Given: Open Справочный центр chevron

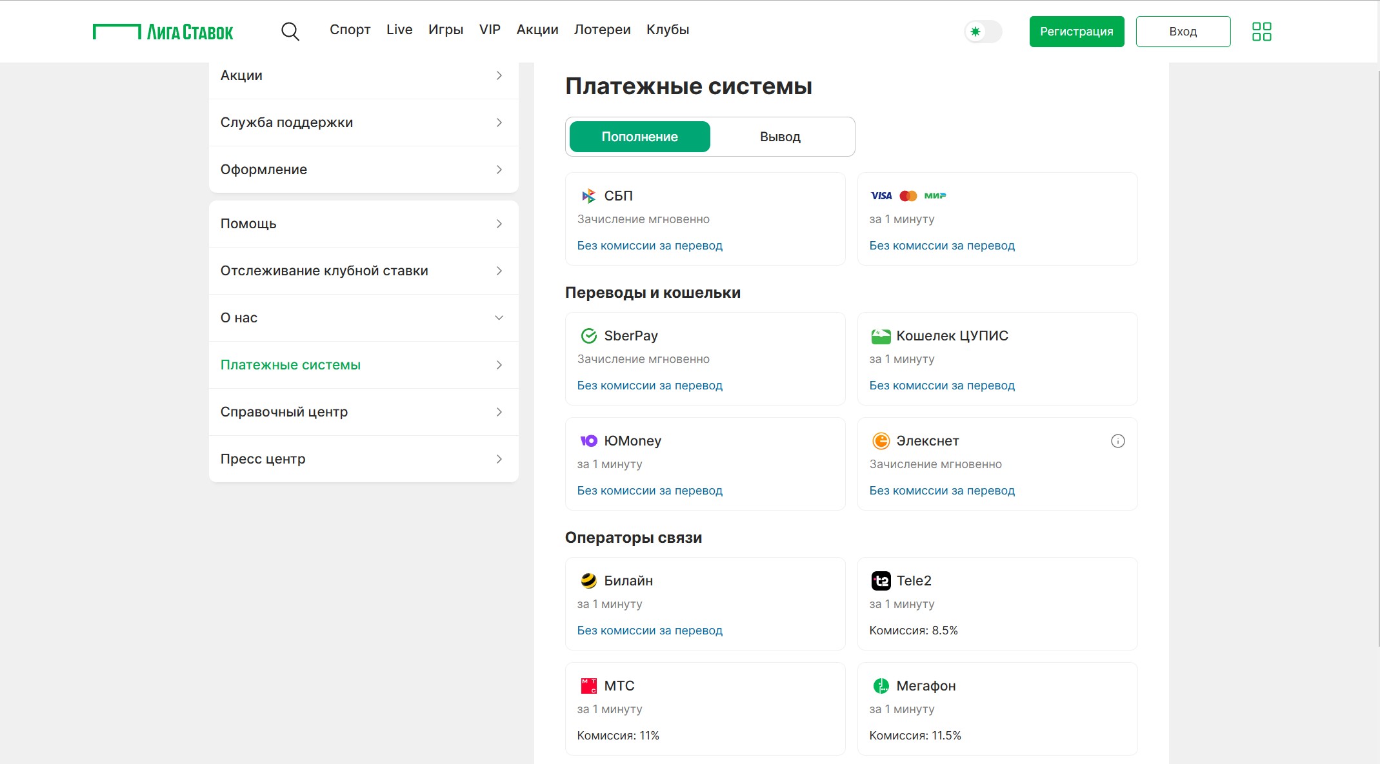Looking at the screenshot, I should coord(499,412).
